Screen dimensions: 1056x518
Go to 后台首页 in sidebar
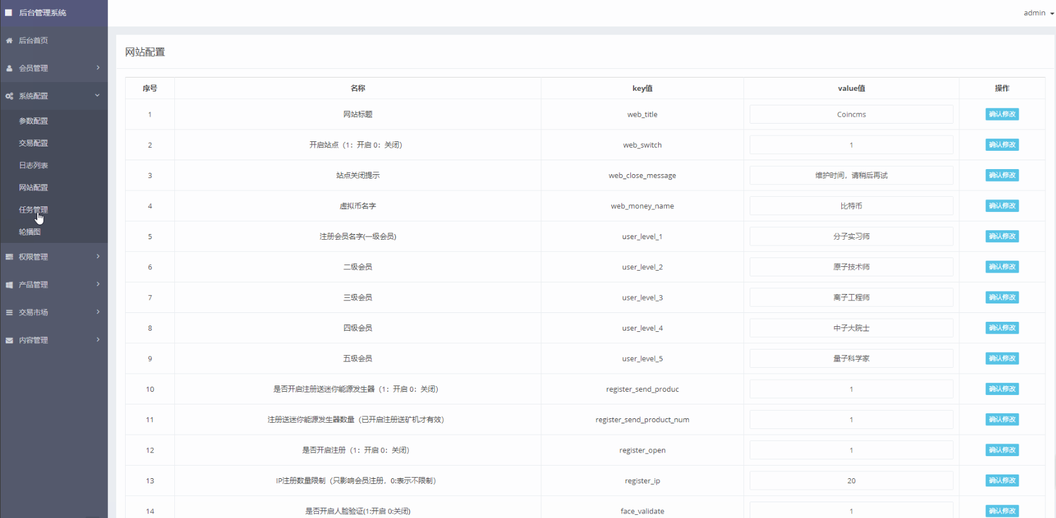[33, 40]
